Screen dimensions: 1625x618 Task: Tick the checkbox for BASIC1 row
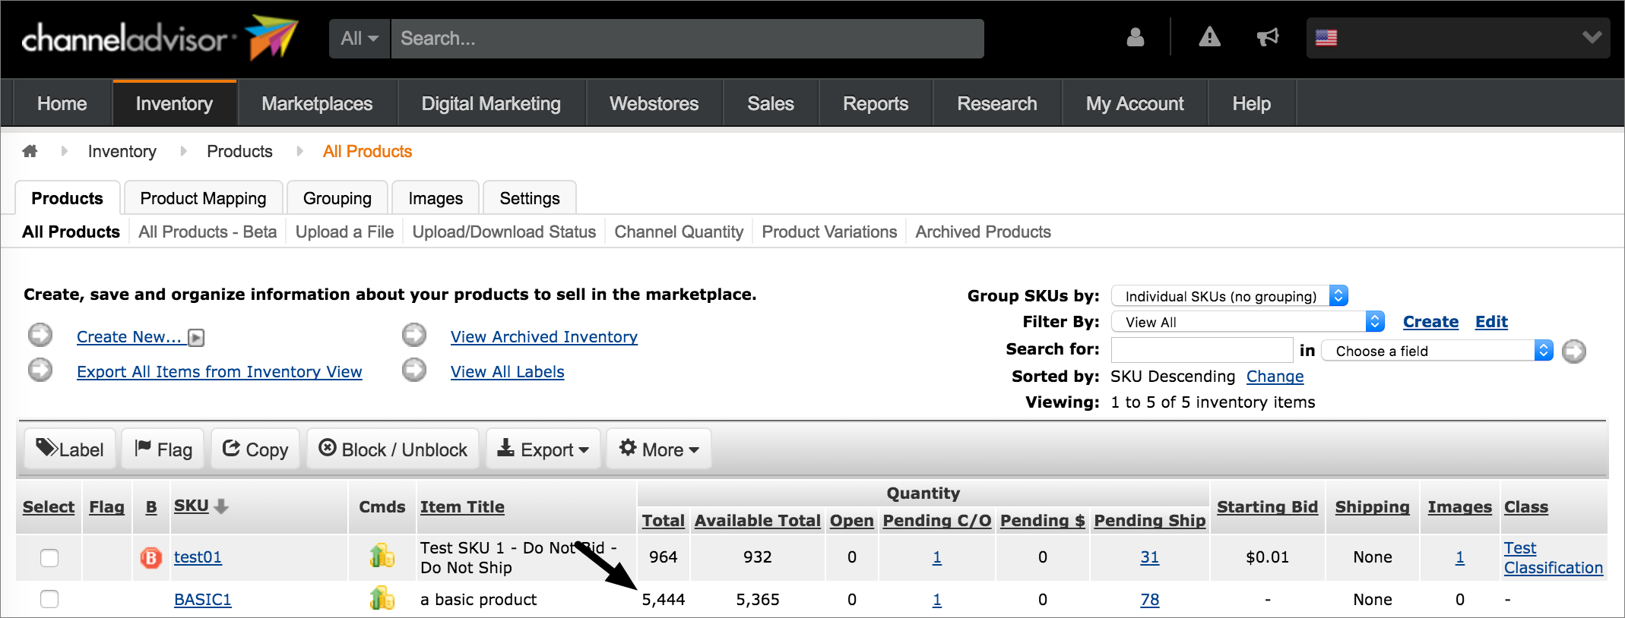(49, 599)
